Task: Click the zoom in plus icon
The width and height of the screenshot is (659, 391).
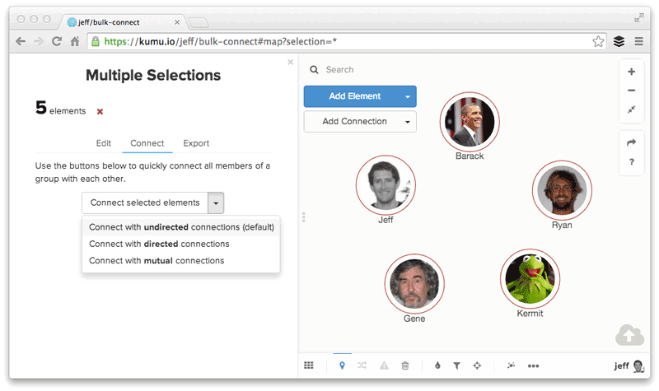Action: point(631,72)
